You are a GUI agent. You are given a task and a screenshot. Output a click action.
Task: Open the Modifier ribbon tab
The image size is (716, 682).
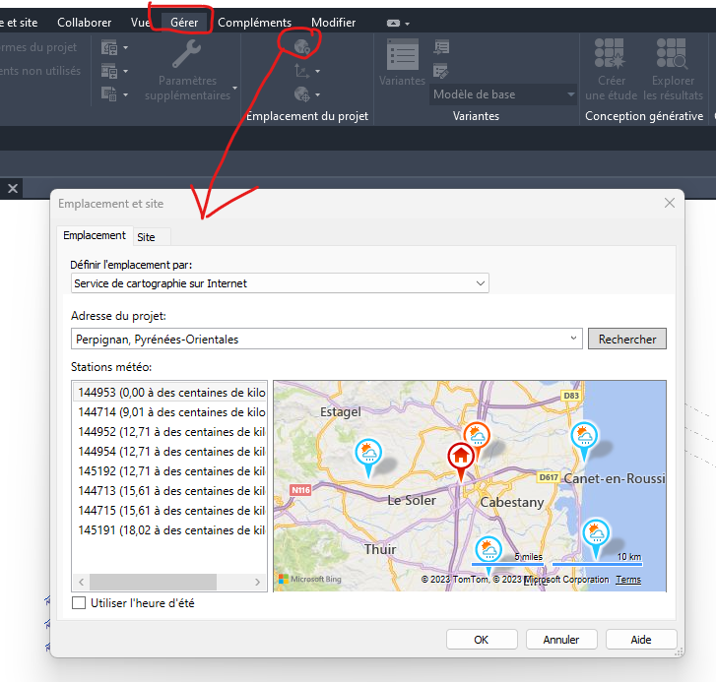[333, 23]
